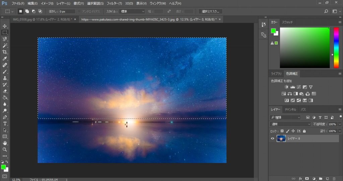Viewport: 343px width, 181px height.
Task: Expand the 不透明度 opacity dropdown arrow
Action: click(340, 124)
